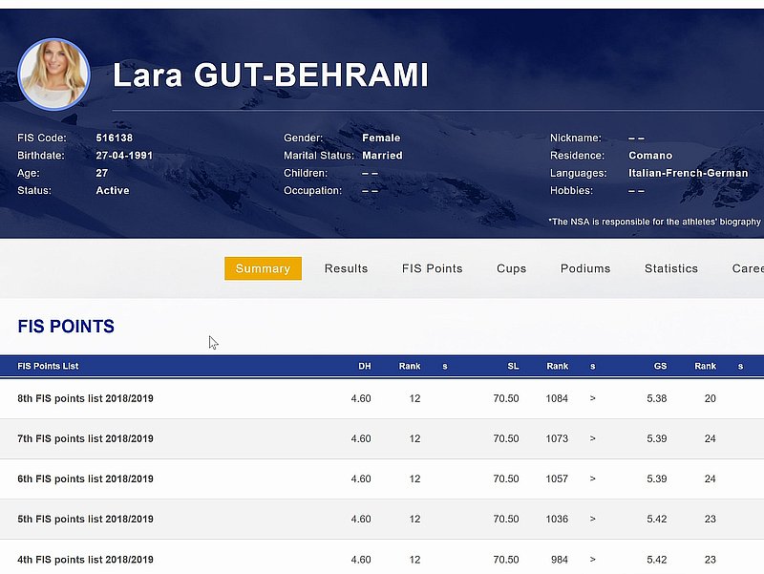
Task: Go to the Cups tab
Action: click(x=512, y=269)
